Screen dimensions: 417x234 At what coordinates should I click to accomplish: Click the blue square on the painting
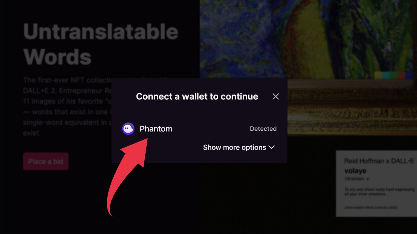(409, 75)
